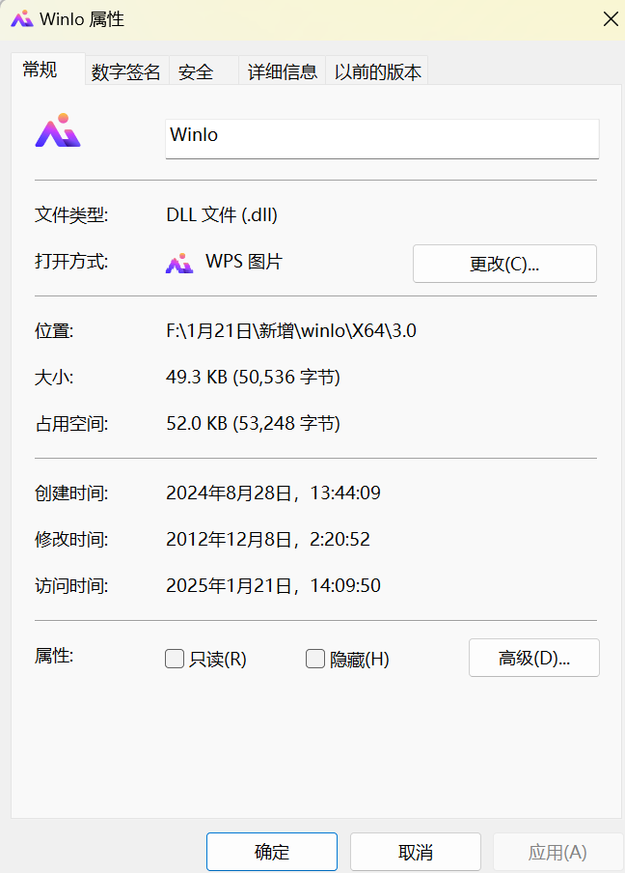Switch to the 详细信息 tab
This screenshot has height=873, width=625.
pyautogui.click(x=282, y=71)
